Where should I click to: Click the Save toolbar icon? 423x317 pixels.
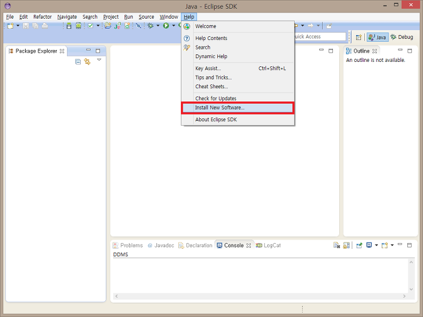[26, 26]
